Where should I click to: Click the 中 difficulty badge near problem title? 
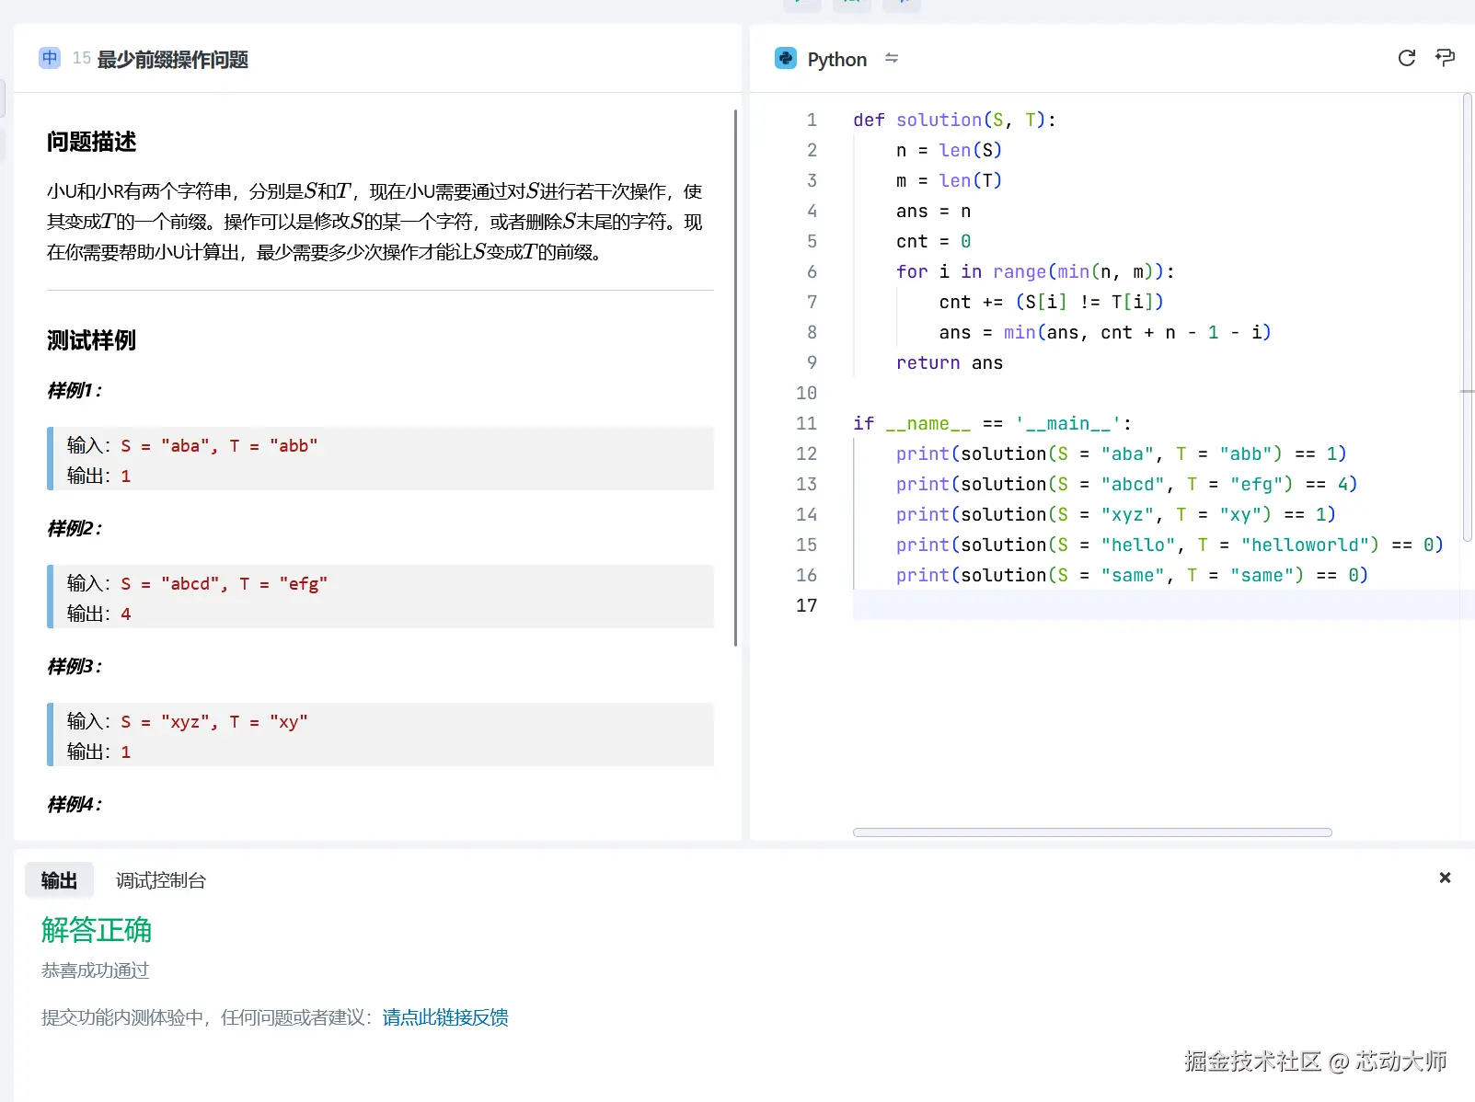click(x=49, y=58)
